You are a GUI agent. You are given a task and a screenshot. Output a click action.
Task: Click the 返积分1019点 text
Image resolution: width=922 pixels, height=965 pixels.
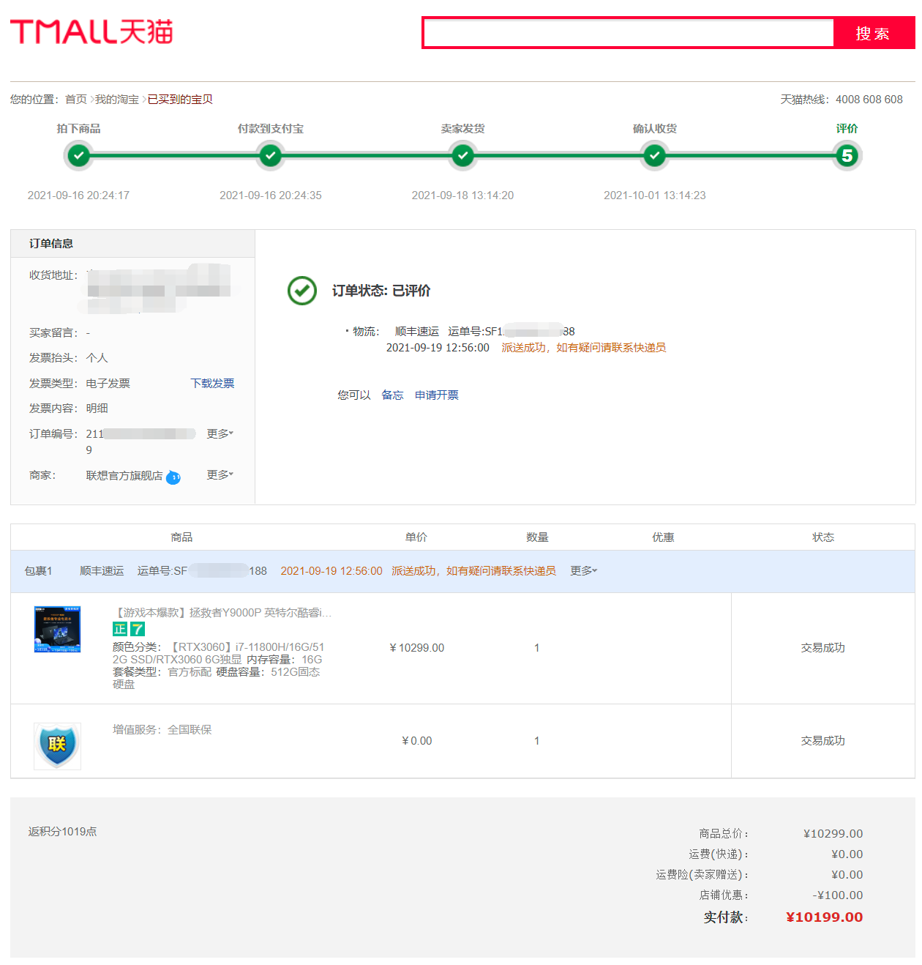(x=63, y=832)
